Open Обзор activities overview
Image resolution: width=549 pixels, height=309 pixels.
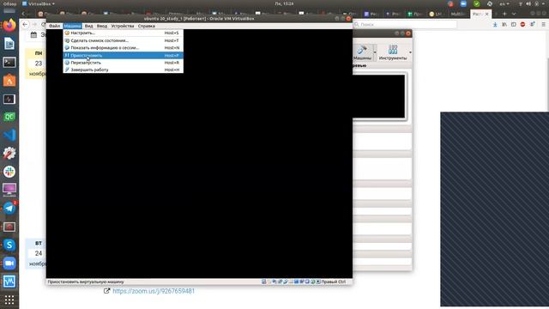(9, 3)
